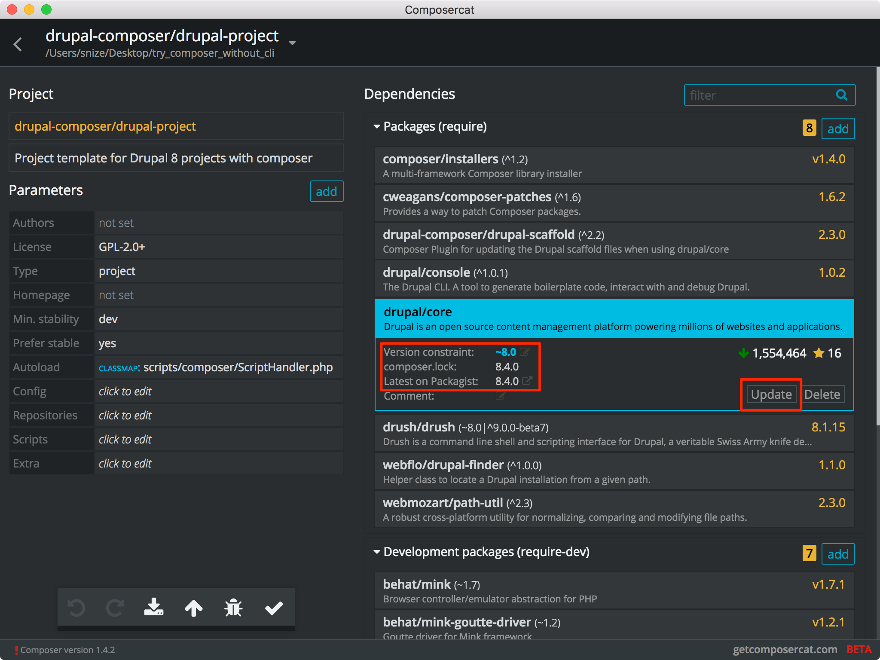The image size is (880, 660).
Task: Click Homepage value 'not set'
Action: [x=219, y=295]
